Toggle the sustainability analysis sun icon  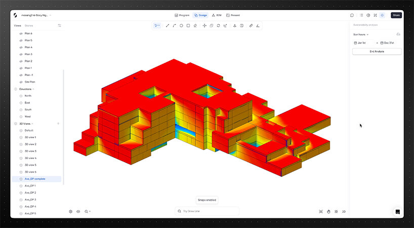click(x=382, y=15)
